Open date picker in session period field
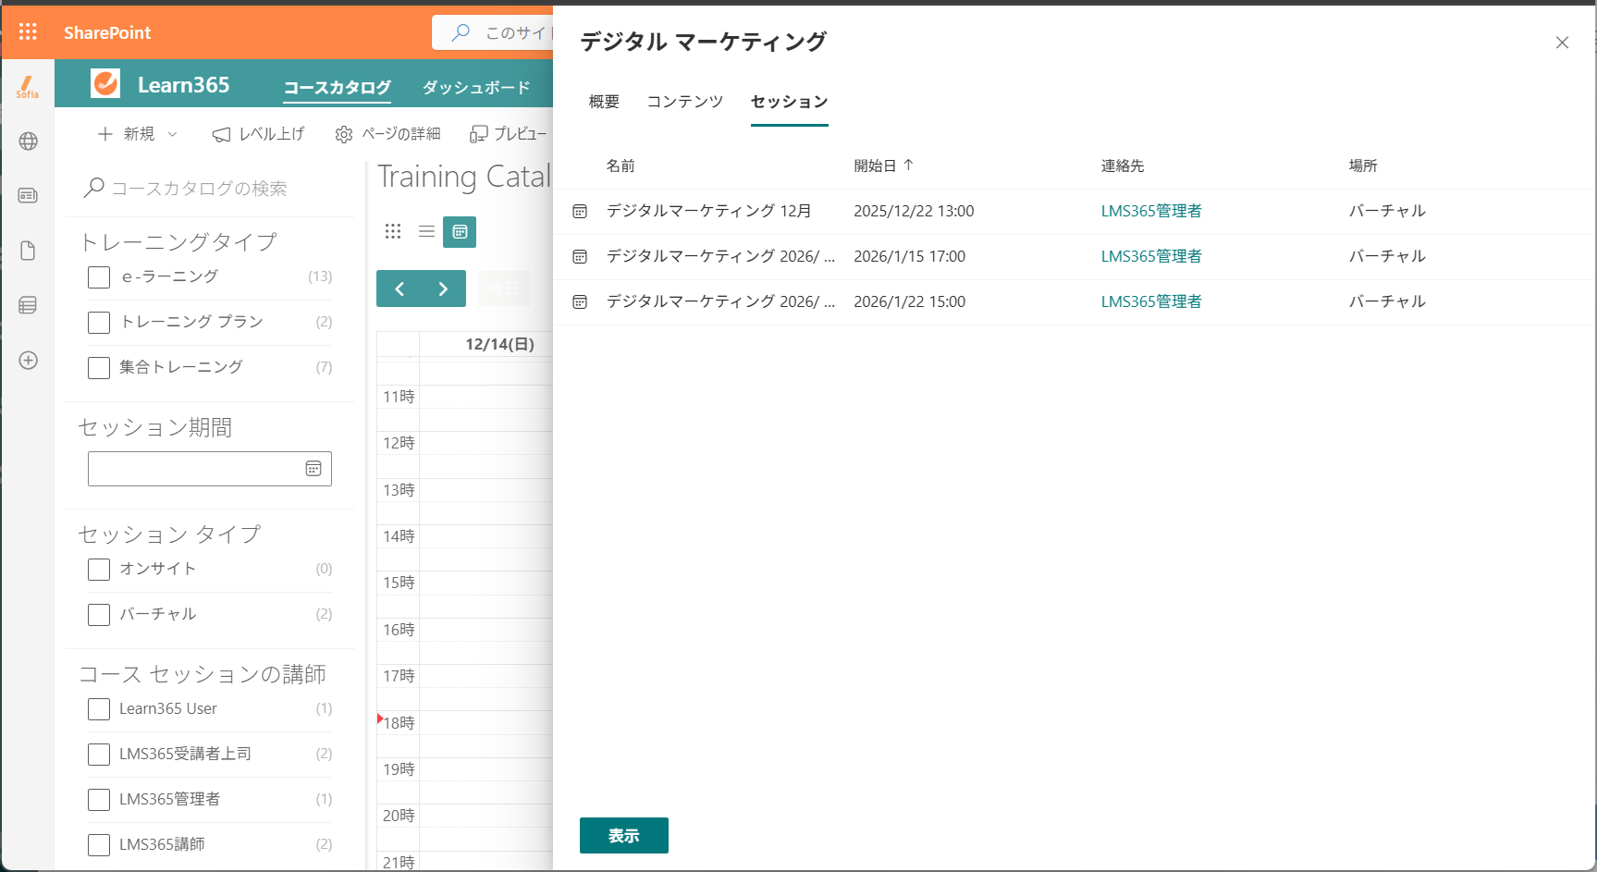This screenshot has width=1597, height=872. click(x=313, y=469)
